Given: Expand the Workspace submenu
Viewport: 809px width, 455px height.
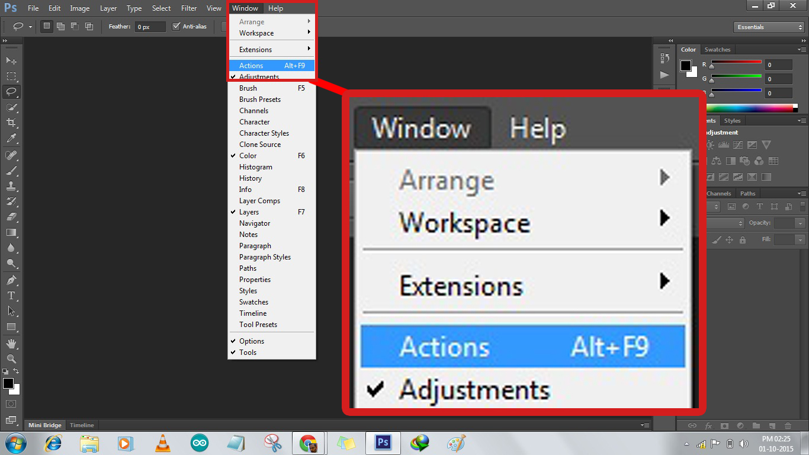Looking at the screenshot, I should click(x=272, y=33).
